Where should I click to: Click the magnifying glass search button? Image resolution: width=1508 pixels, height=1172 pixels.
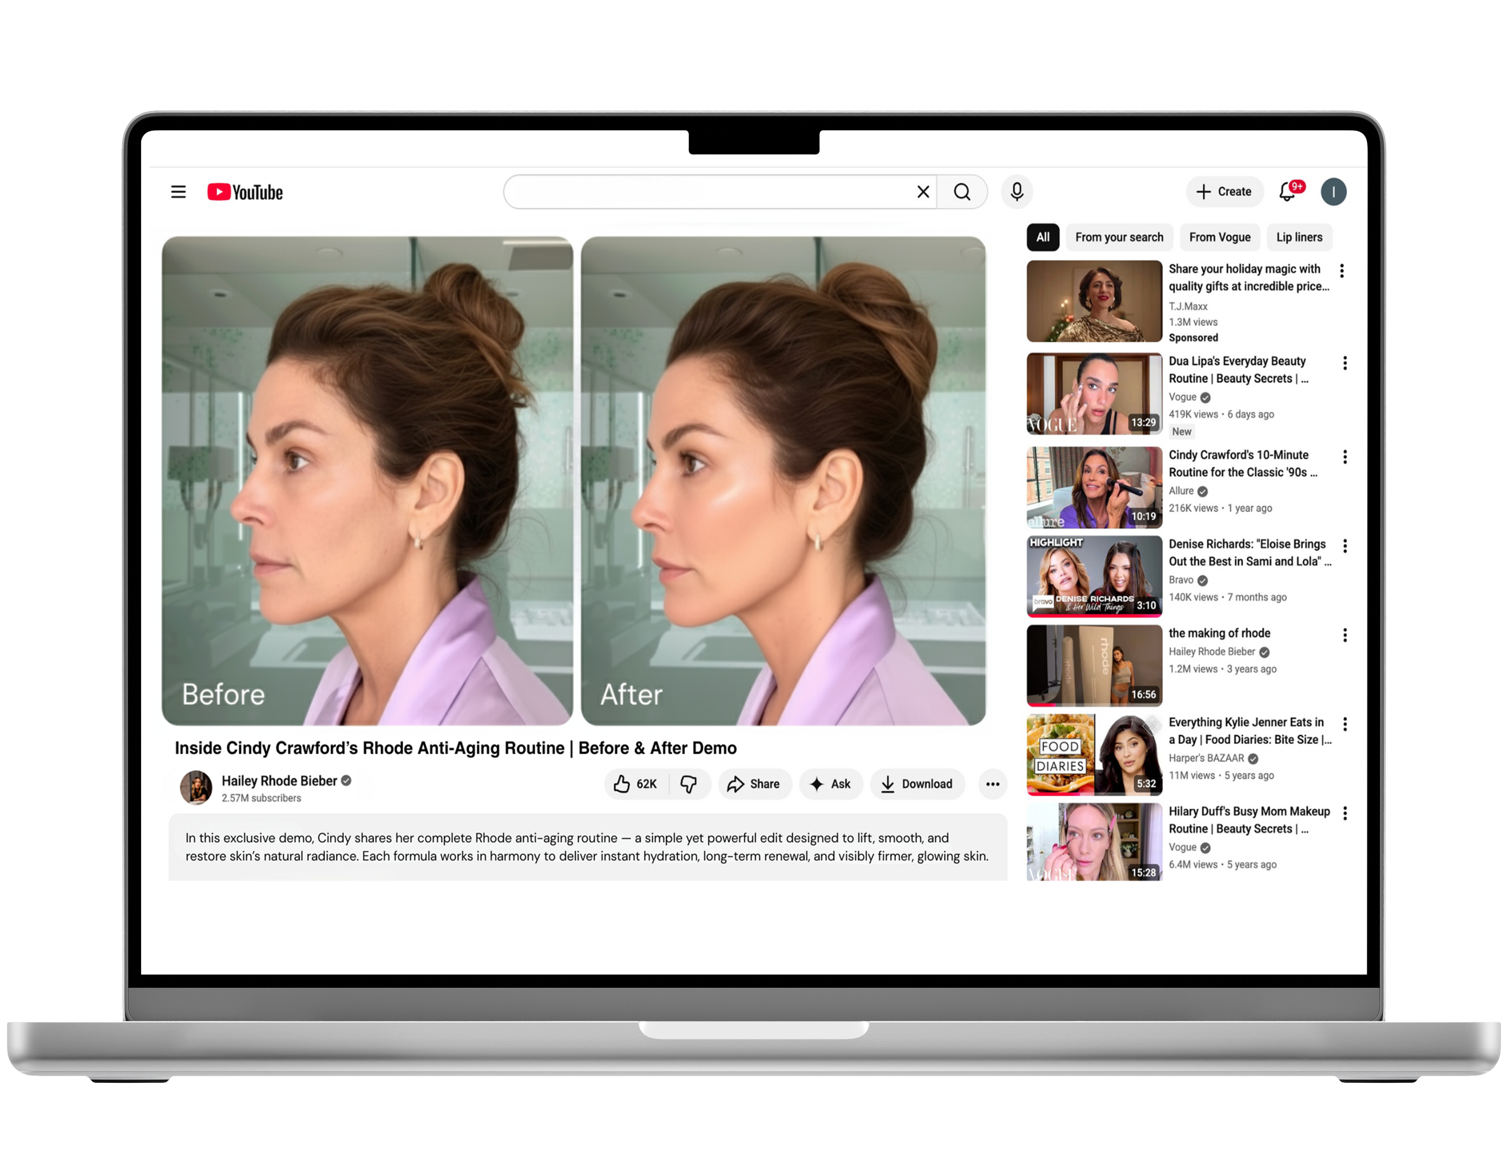(x=962, y=192)
